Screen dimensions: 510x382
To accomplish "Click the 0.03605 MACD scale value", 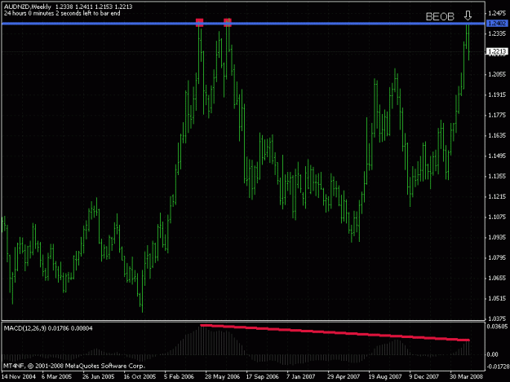I will point(497,326).
